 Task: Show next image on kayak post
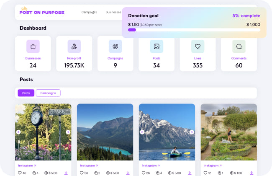(192, 132)
